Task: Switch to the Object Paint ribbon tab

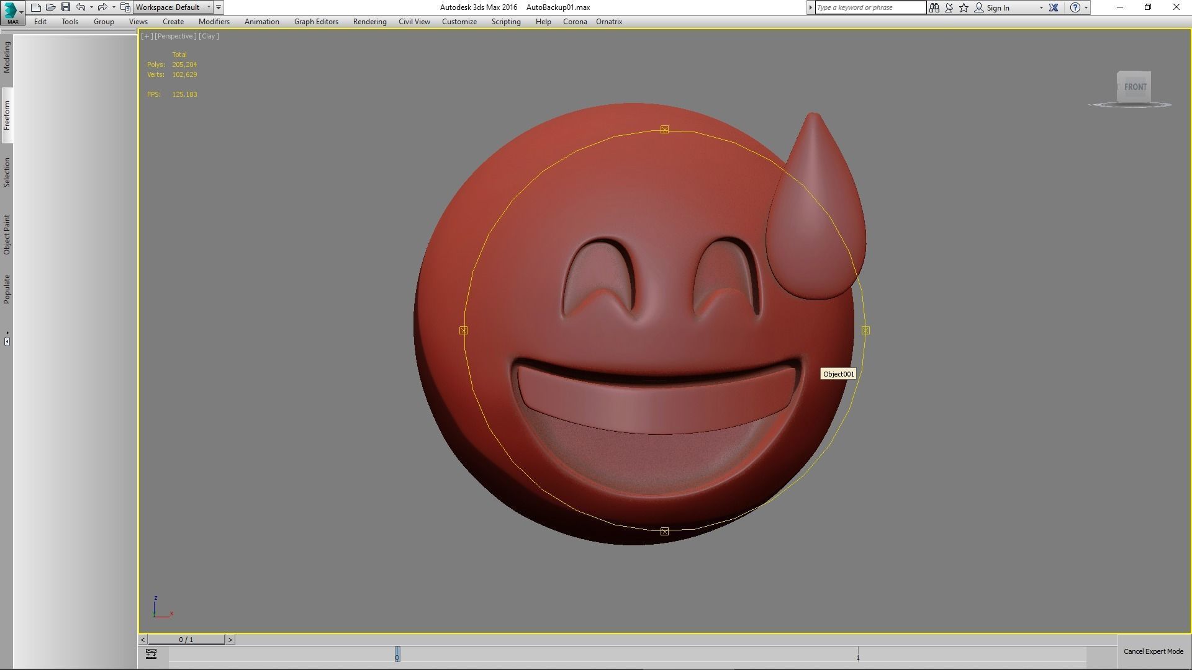Action: click(7, 234)
